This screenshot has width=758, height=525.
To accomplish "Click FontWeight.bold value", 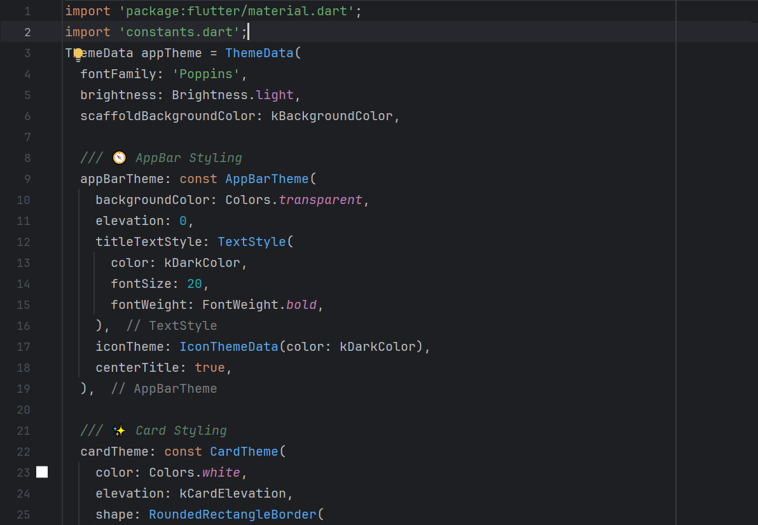I will [259, 304].
